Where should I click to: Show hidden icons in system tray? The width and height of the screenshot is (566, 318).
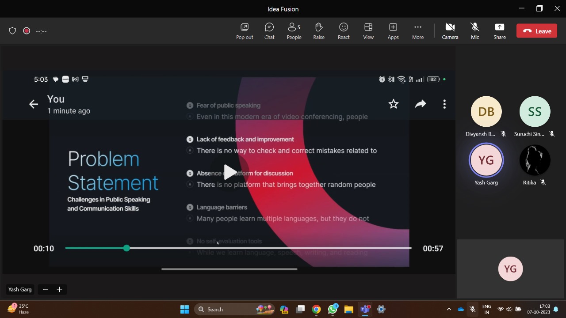(449, 309)
